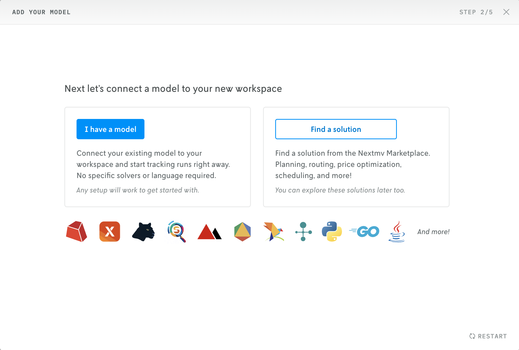Choose the 'Find a solution' button
The height and width of the screenshot is (350, 519).
pos(336,129)
